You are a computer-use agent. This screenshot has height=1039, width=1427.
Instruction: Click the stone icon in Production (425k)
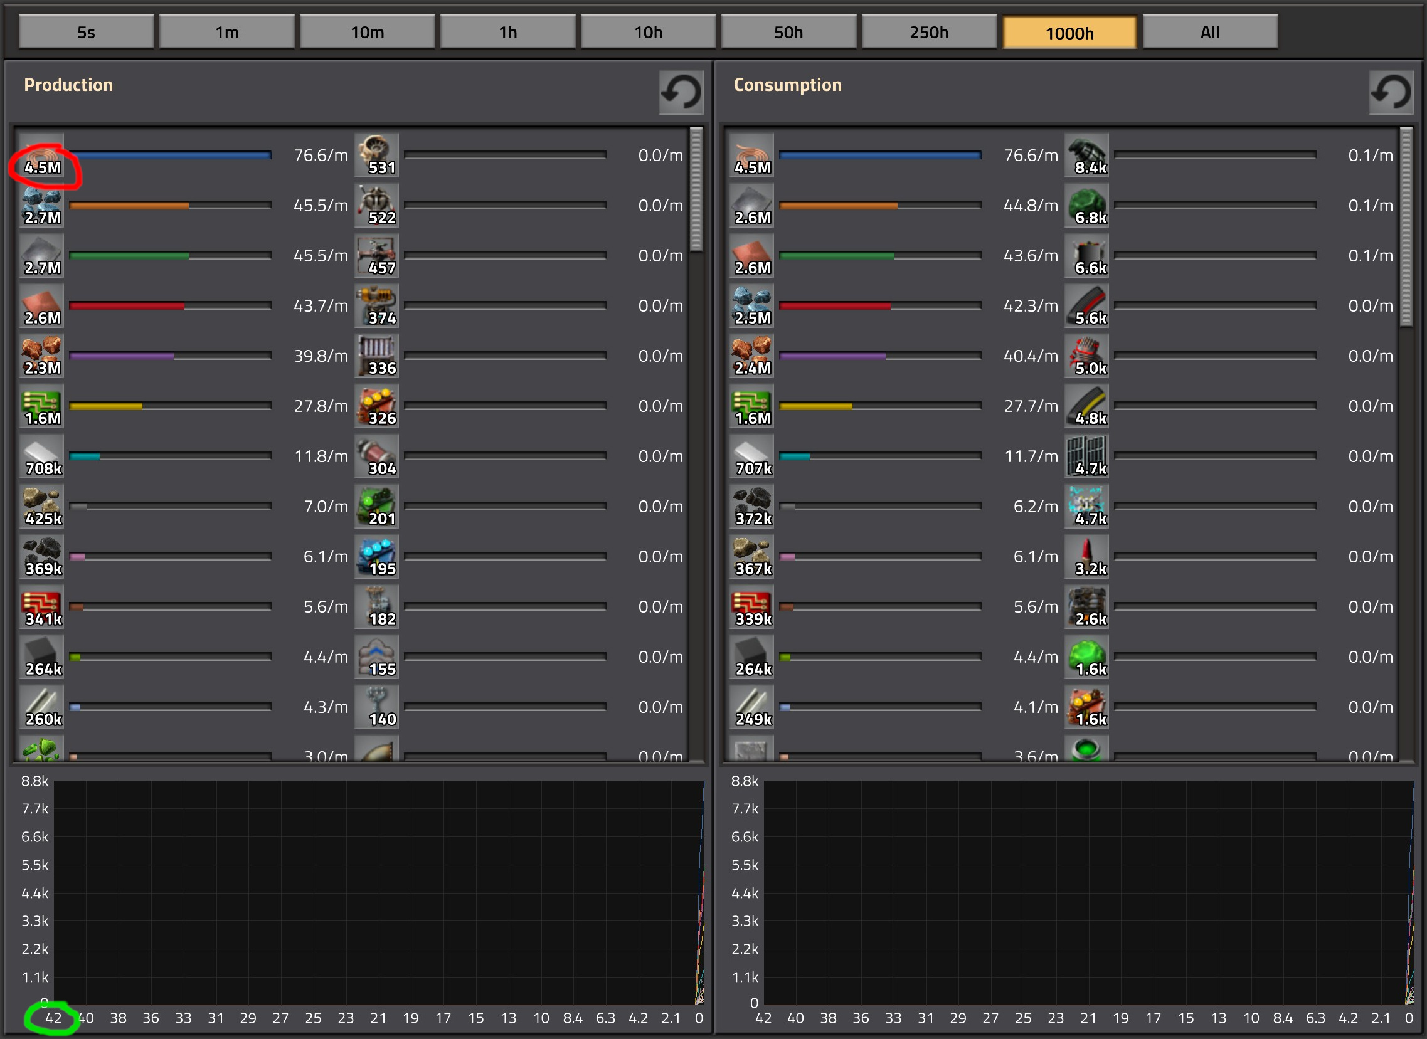(x=41, y=507)
